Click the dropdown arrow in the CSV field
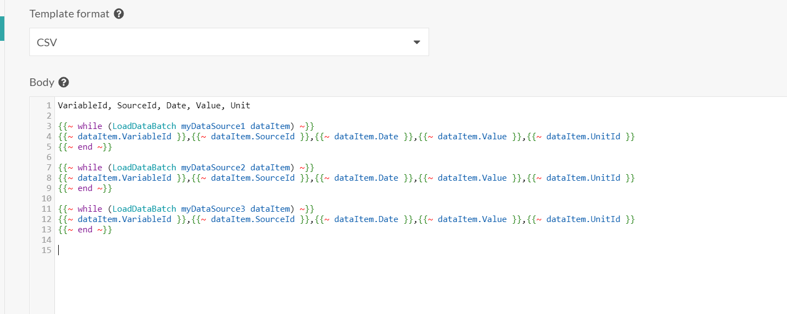Viewport: 787px width, 314px height. click(x=417, y=42)
